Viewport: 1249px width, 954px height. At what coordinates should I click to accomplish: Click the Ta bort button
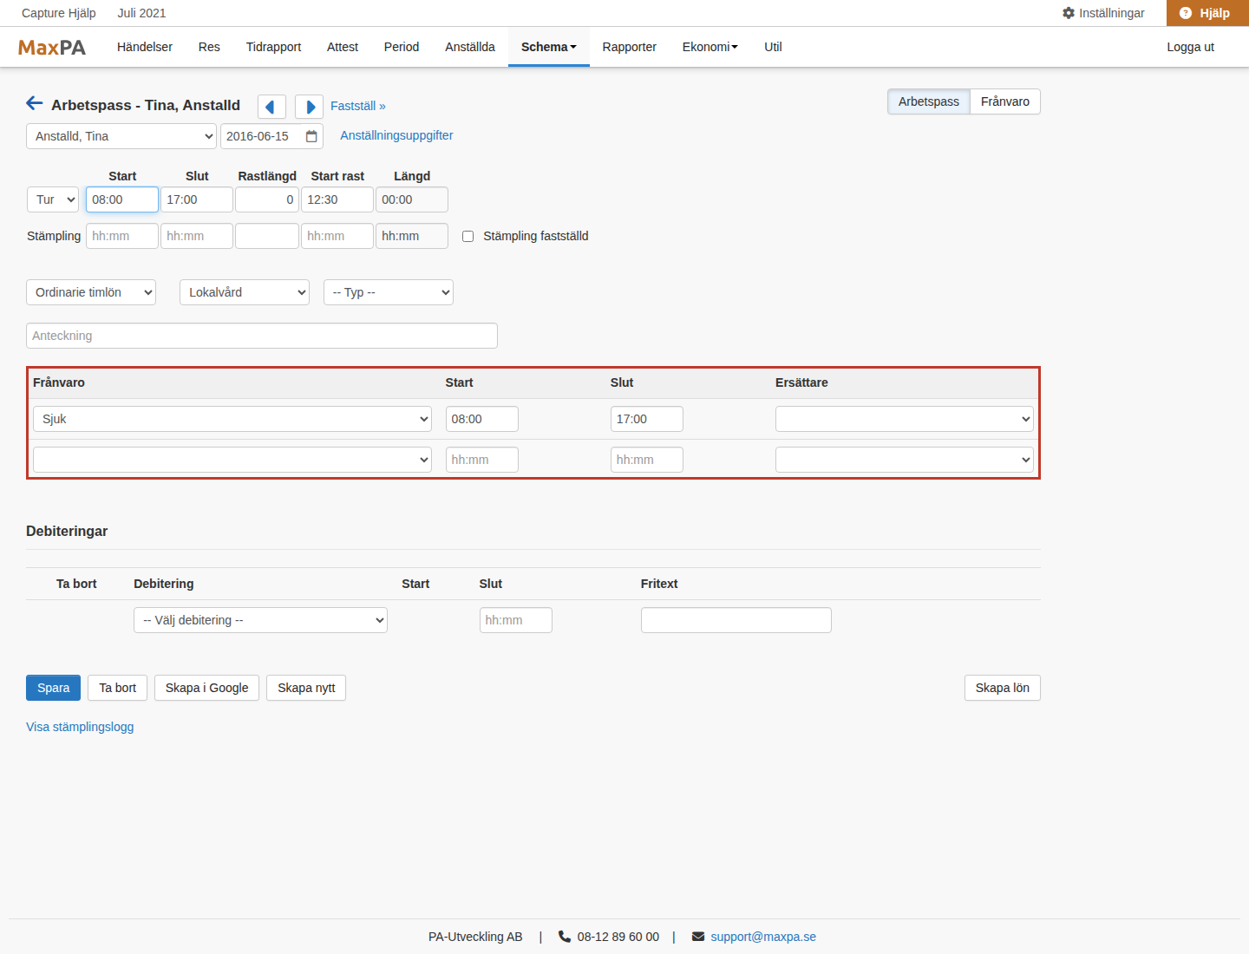(x=118, y=688)
